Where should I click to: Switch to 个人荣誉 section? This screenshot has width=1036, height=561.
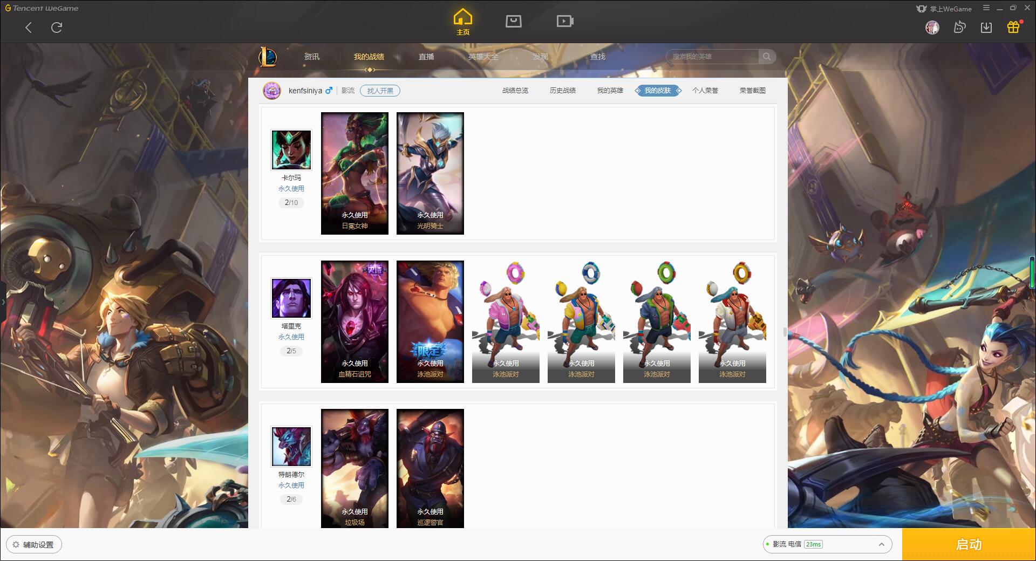pos(705,91)
